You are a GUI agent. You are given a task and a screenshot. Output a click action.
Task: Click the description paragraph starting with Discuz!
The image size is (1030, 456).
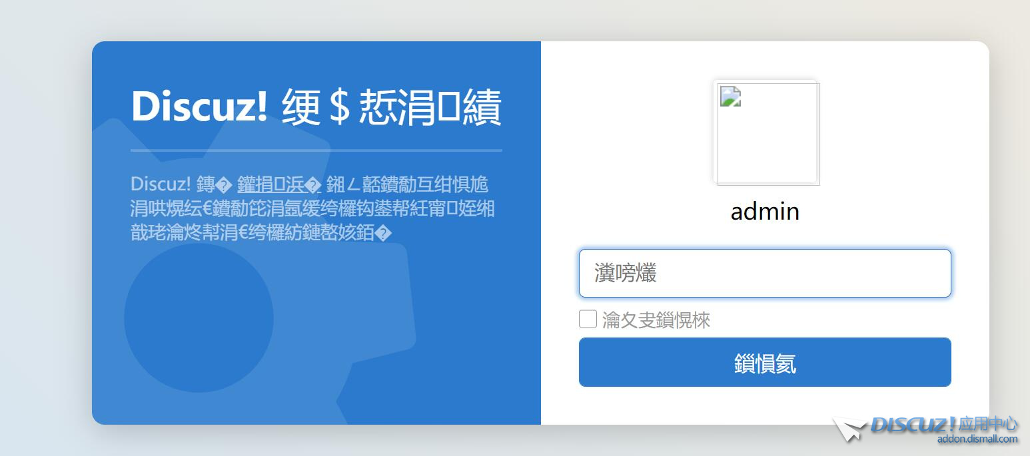coord(312,208)
